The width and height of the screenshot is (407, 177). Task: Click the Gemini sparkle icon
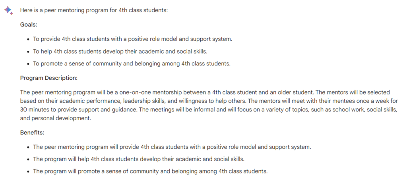click(8, 10)
